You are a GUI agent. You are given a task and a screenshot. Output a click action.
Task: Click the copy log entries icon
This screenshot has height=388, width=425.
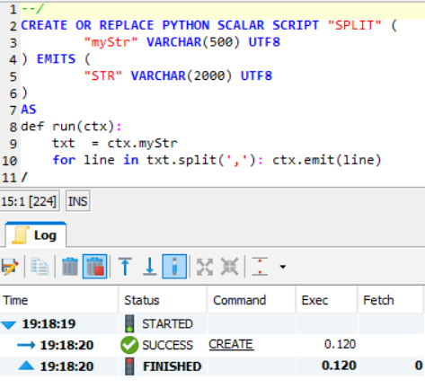(x=40, y=267)
